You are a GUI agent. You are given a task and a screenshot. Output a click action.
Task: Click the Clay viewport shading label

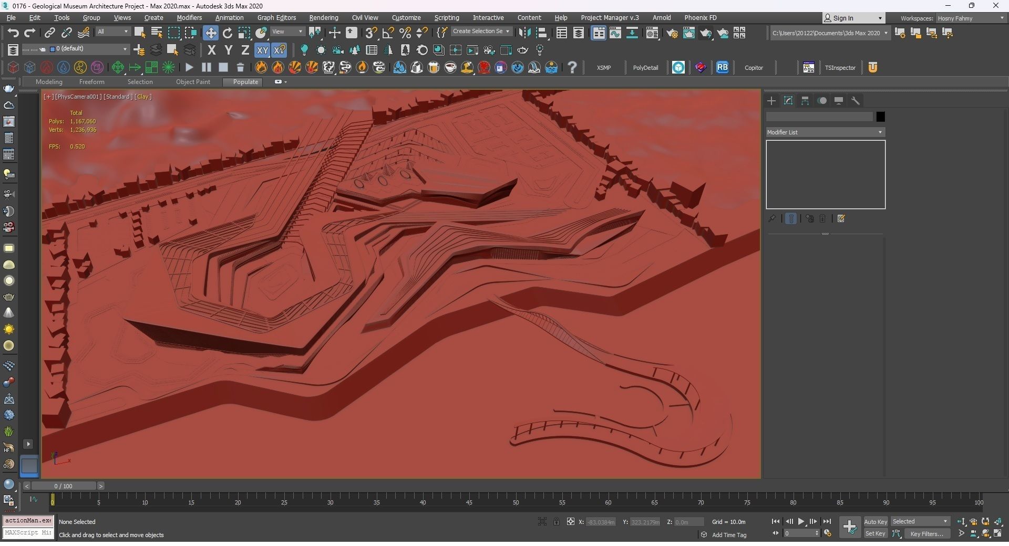143,97
